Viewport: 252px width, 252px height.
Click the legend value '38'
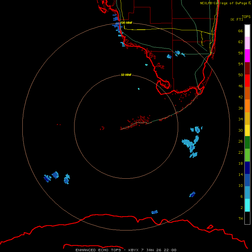[241, 108]
